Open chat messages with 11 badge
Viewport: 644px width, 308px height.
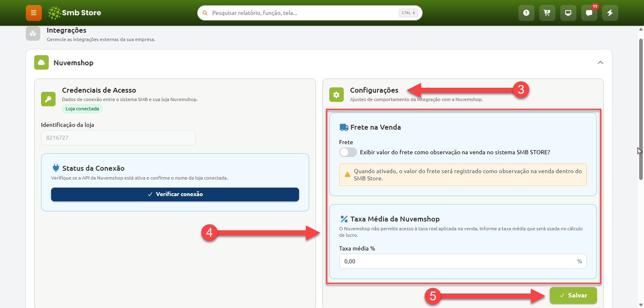[x=589, y=13]
